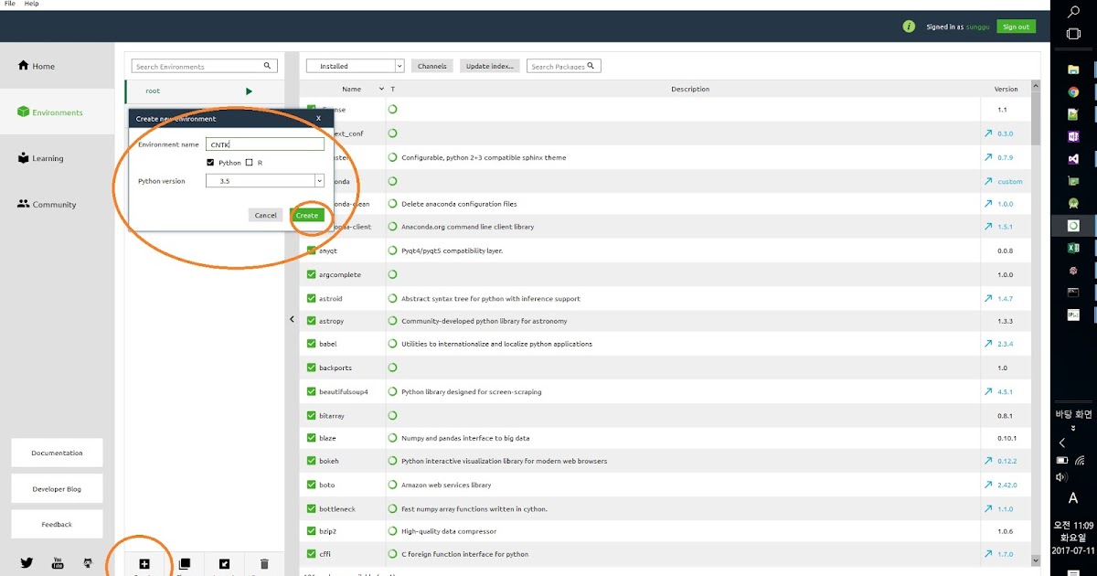1097x576 pixels.
Task: Collapse the environments panel with the left chevron
Action: click(293, 319)
